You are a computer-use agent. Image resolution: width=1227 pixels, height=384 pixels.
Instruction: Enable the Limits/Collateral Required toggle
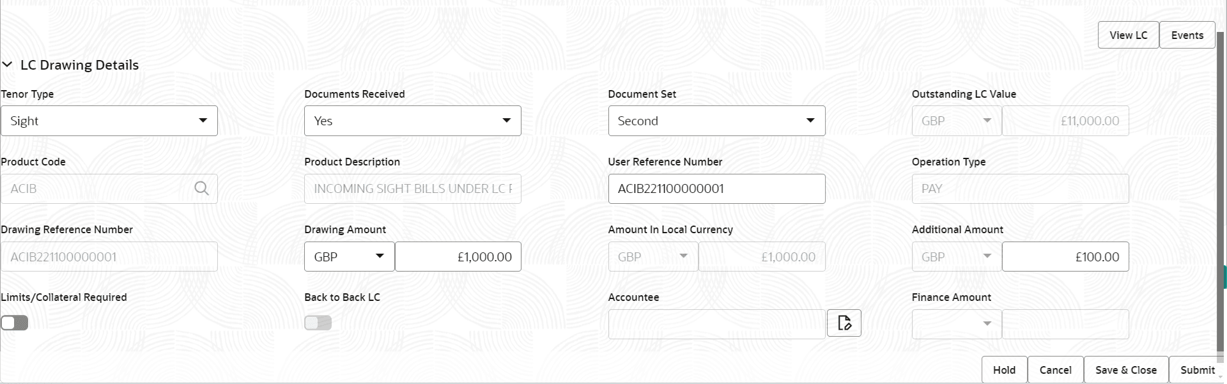pos(14,323)
